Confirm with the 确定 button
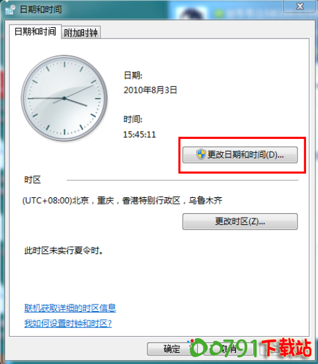Viewport: 318px width, 364px height. 171,349
